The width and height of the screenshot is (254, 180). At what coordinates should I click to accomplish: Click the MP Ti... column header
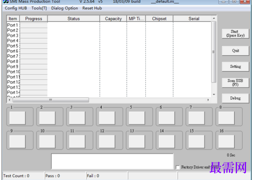pyautogui.click(x=136, y=19)
